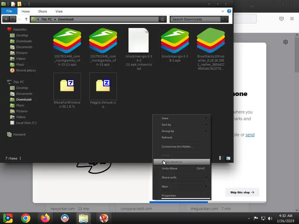Open the Action Center flag icon
Image resolution: width=299 pixels, height=224 pixels.
[x=256, y=218]
